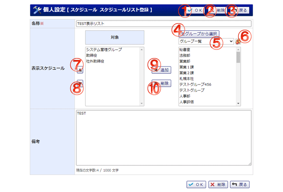Click the bottom 戻る button
Viewport: 283px width, 192px height.
pos(240,184)
